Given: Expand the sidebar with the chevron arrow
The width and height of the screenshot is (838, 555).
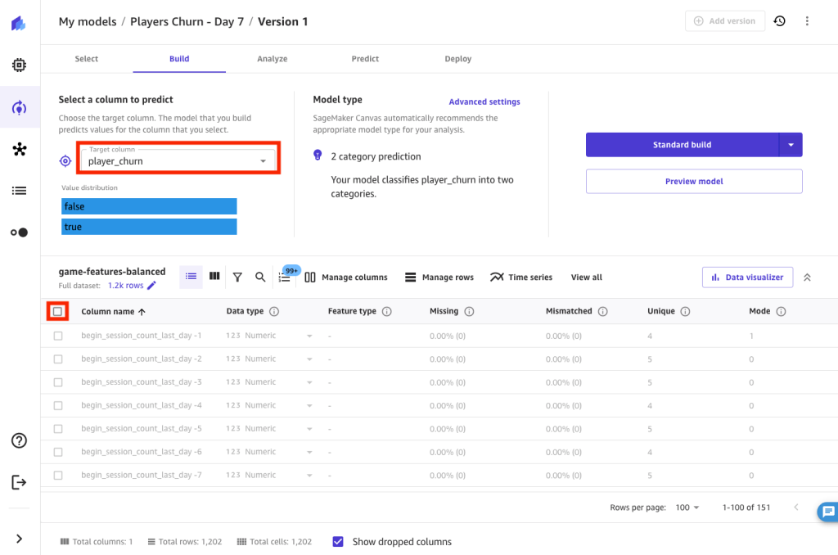Looking at the screenshot, I should 20,539.
